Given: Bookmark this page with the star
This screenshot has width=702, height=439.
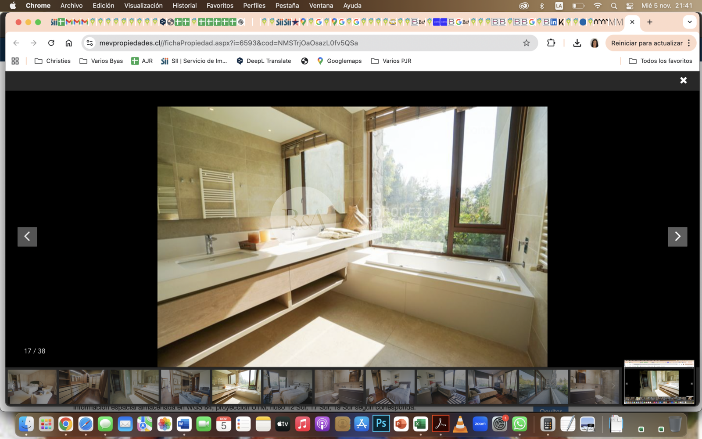Looking at the screenshot, I should 526,43.
